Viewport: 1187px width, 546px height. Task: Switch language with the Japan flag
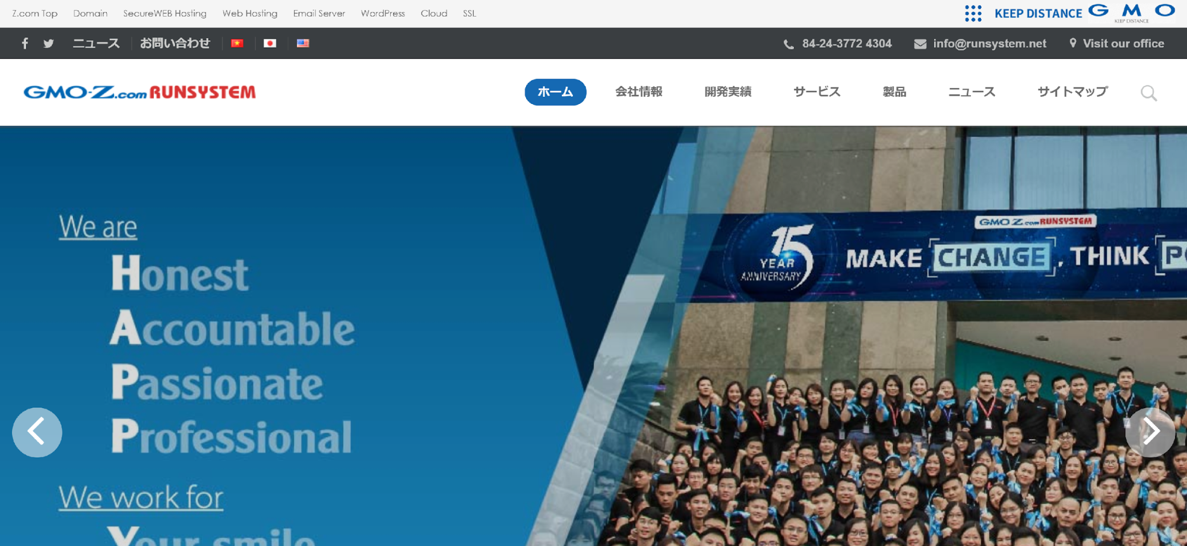tap(270, 43)
